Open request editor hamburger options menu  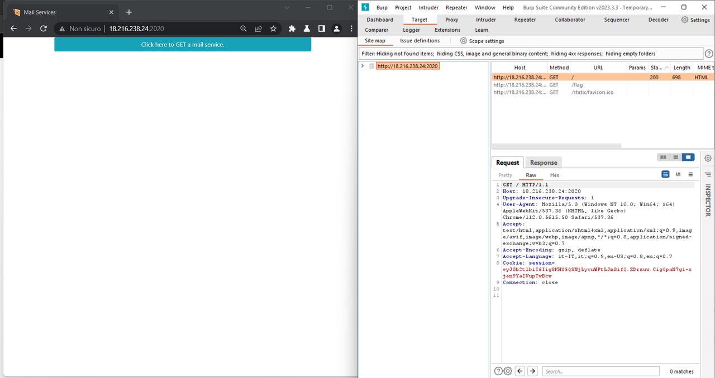click(690, 174)
